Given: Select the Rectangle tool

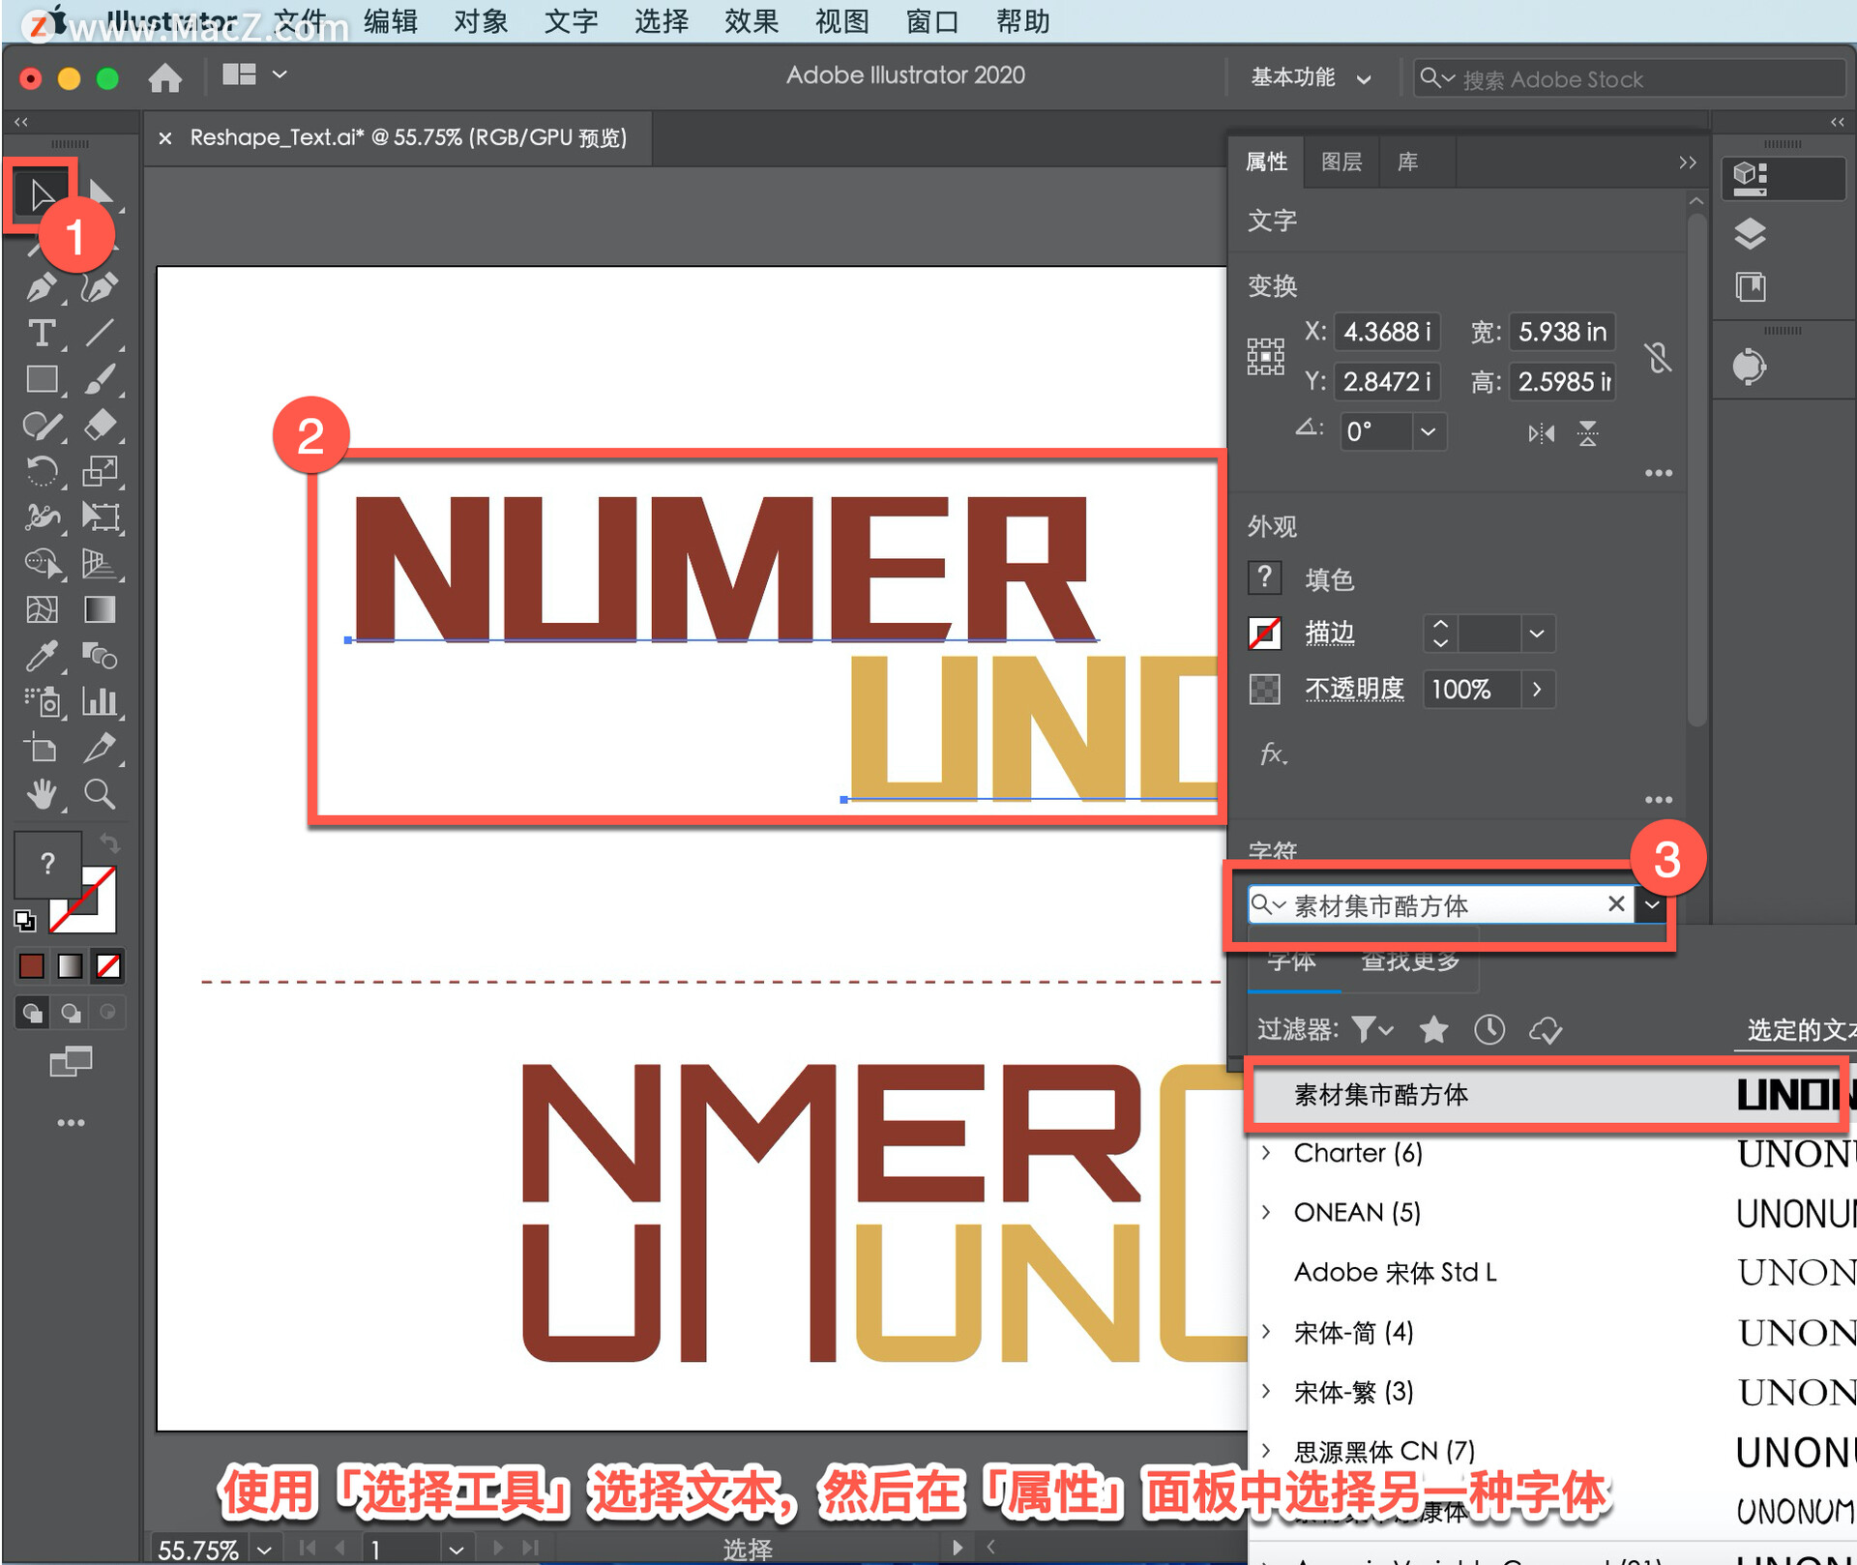Looking at the screenshot, I should click(x=41, y=379).
